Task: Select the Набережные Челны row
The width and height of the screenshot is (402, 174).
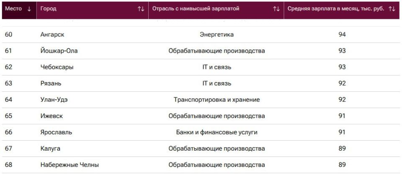Action: coord(201,165)
